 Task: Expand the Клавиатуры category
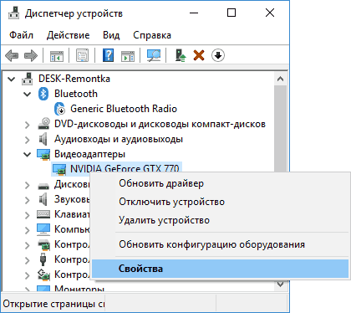coord(28,215)
